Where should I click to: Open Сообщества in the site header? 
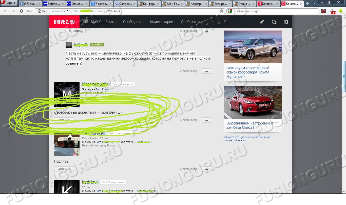pos(191,22)
